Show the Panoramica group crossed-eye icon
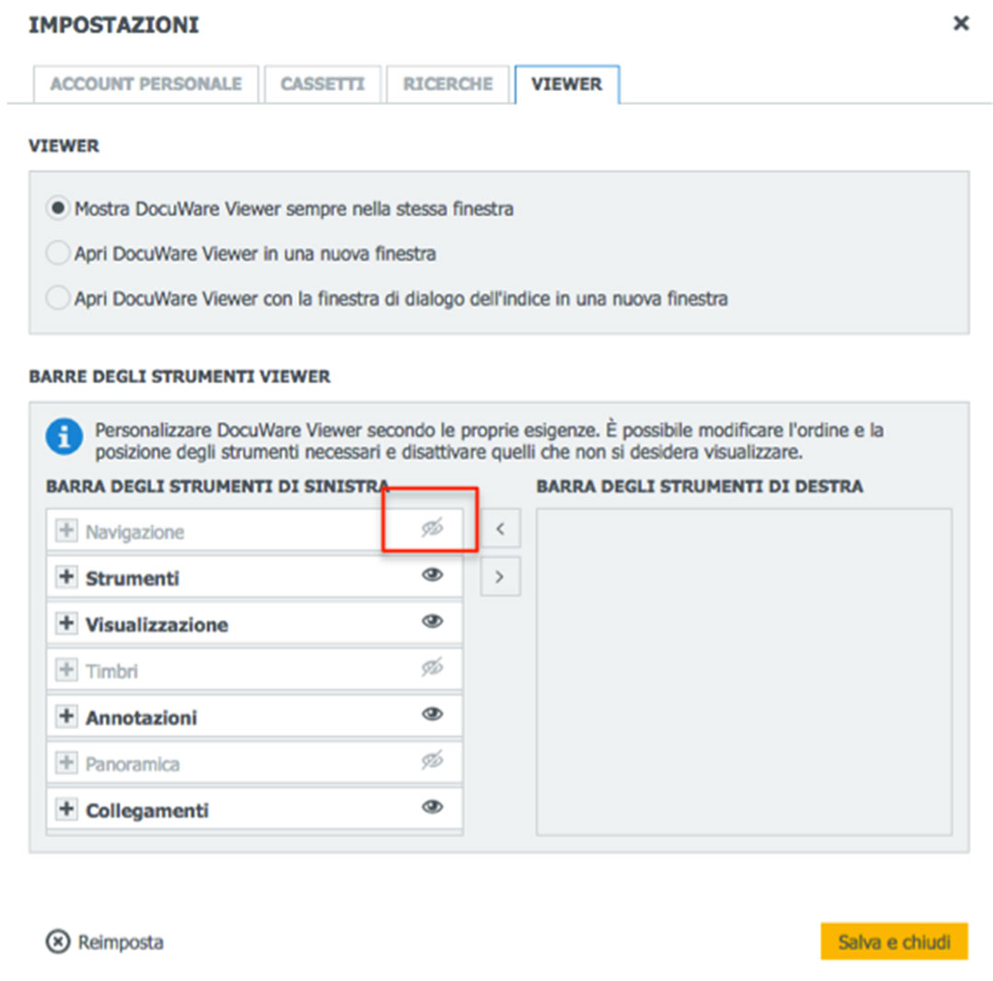Viewport: 993px width, 981px height. click(432, 760)
